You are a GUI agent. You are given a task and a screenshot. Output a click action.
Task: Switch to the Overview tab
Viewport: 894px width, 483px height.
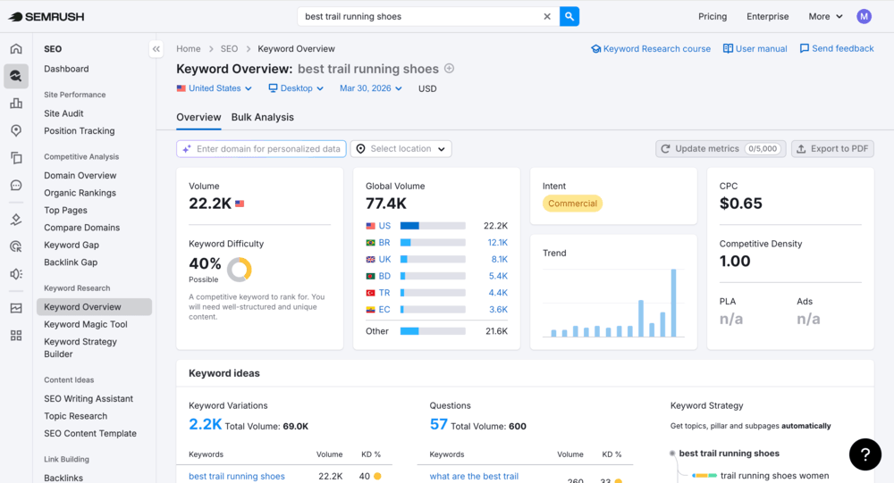pos(198,117)
